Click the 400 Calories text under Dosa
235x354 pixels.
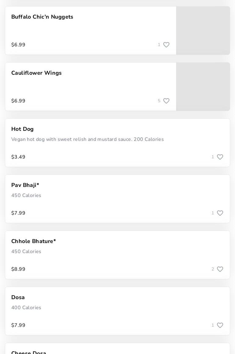26,308
